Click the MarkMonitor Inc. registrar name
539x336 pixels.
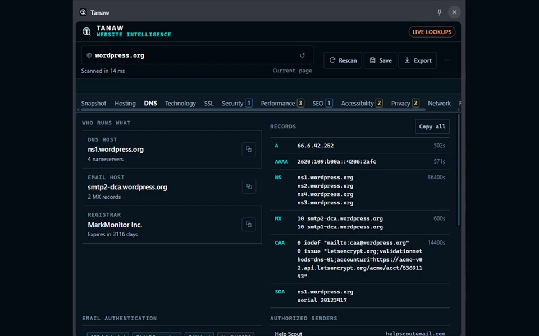(115, 225)
